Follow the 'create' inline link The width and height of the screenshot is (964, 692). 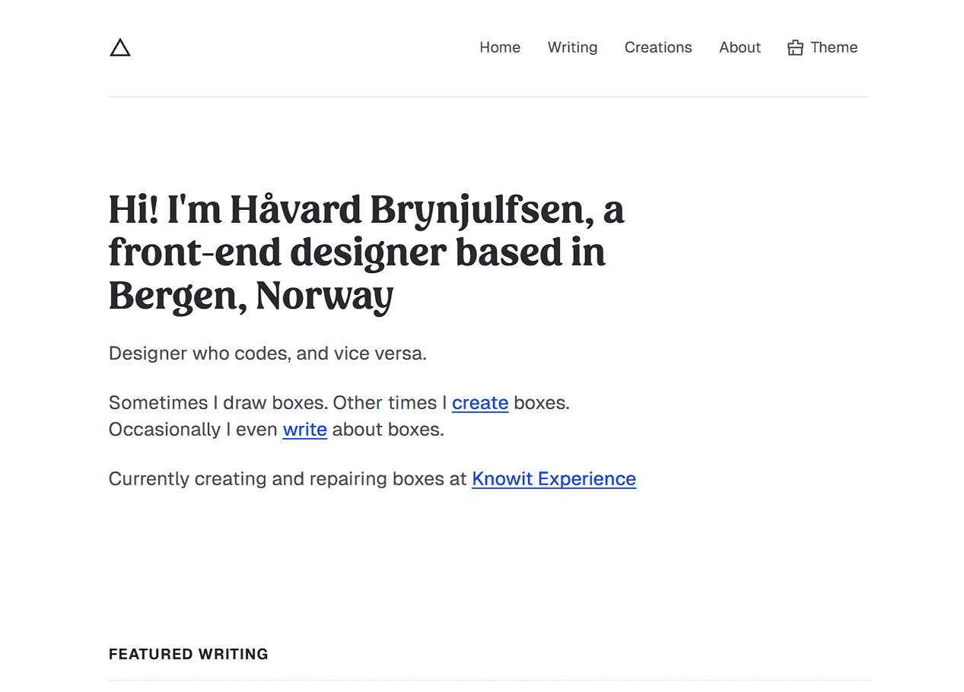480,402
